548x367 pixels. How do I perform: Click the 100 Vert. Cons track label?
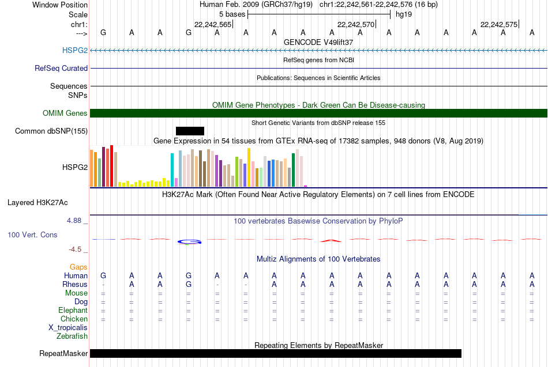pos(32,234)
